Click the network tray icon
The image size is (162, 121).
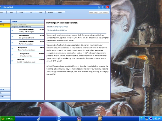[x=142, y=118]
